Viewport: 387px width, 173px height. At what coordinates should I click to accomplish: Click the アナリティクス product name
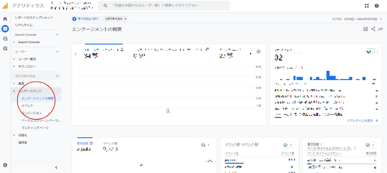pyautogui.click(x=28, y=5)
